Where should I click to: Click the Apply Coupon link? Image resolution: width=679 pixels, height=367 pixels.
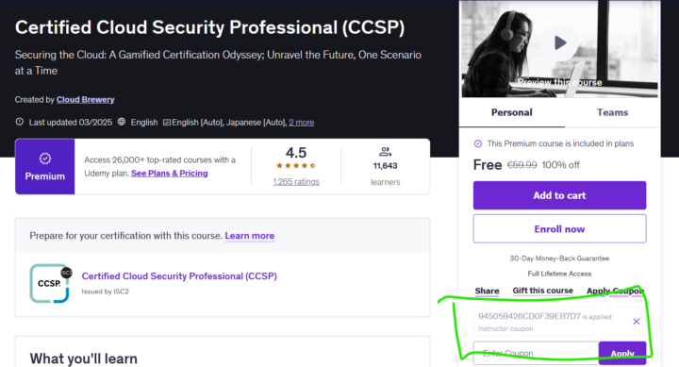click(615, 291)
